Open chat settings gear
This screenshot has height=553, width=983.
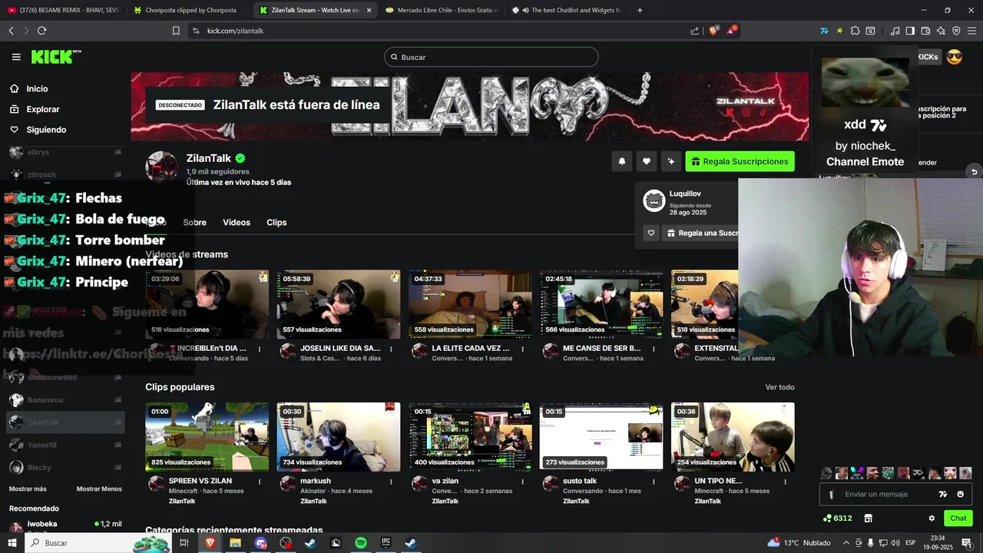[x=932, y=518]
